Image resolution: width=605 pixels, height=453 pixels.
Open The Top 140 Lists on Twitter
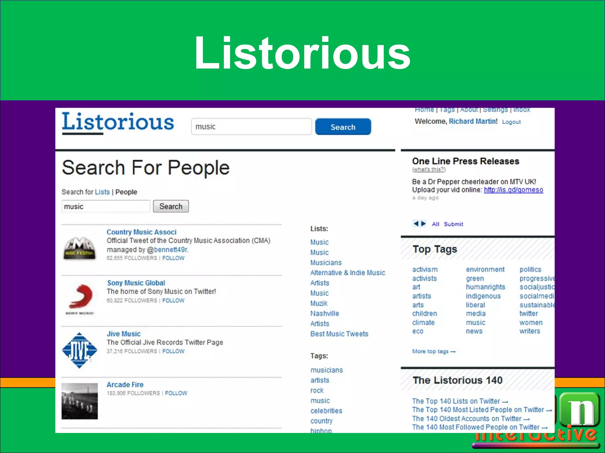(x=460, y=401)
